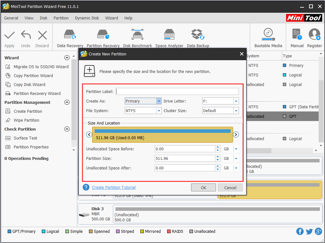Collapse the Wizard section
325x243 pixels.
67,58
